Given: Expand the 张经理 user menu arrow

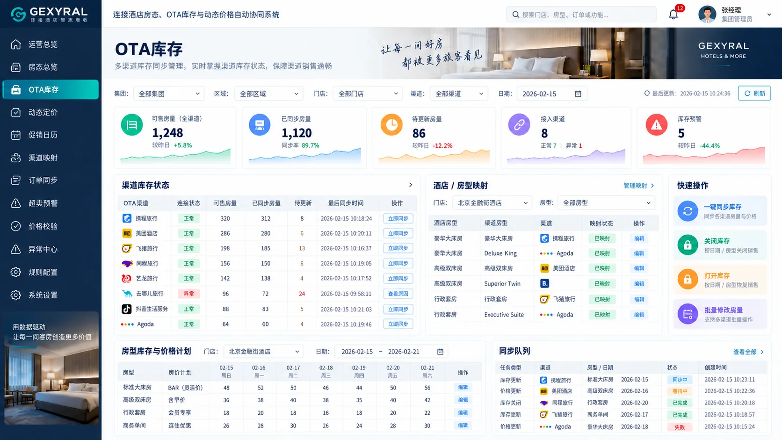Looking at the screenshot, I should pyautogui.click(x=769, y=14).
